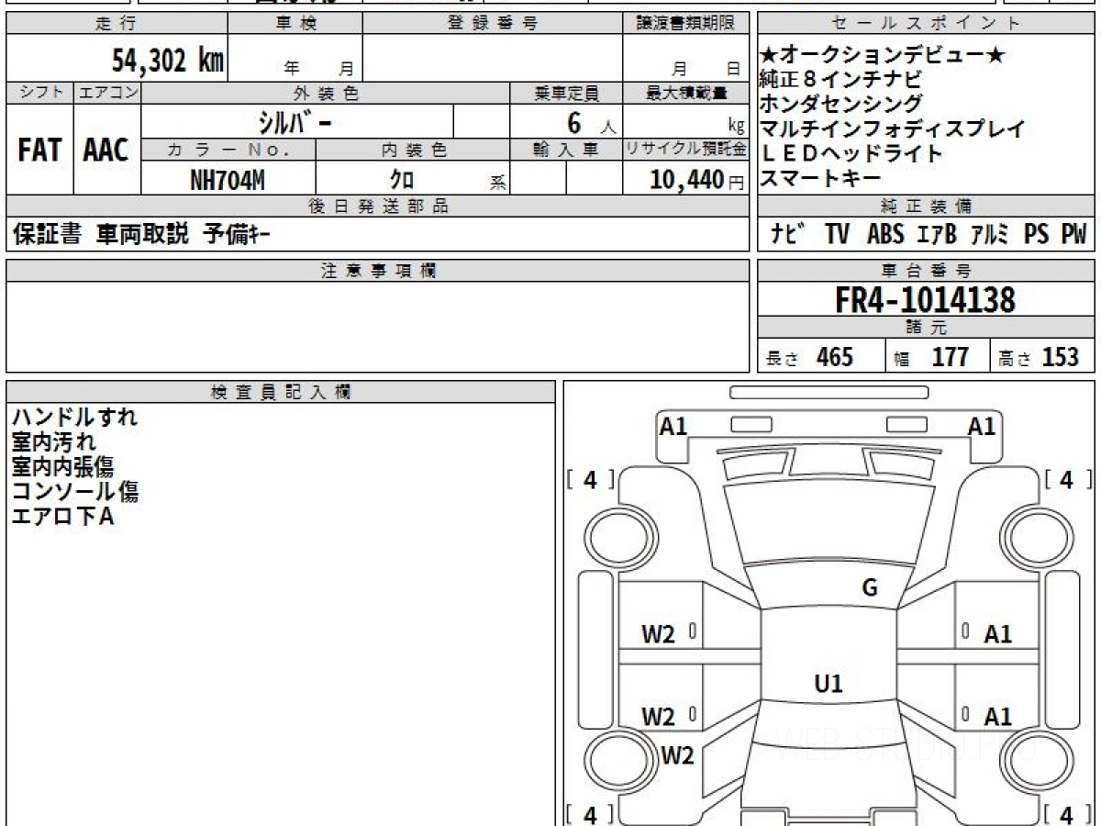This screenshot has height=826, width=1101.
Task: Click the 室内内張傷 inspector note
Action: tap(63, 467)
